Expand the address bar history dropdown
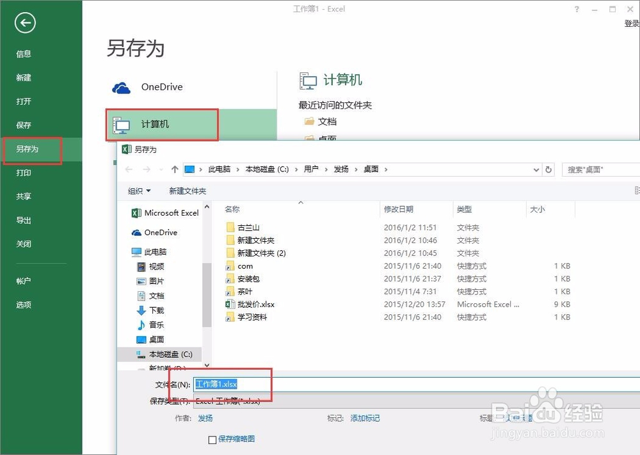 [x=536, y=170]
